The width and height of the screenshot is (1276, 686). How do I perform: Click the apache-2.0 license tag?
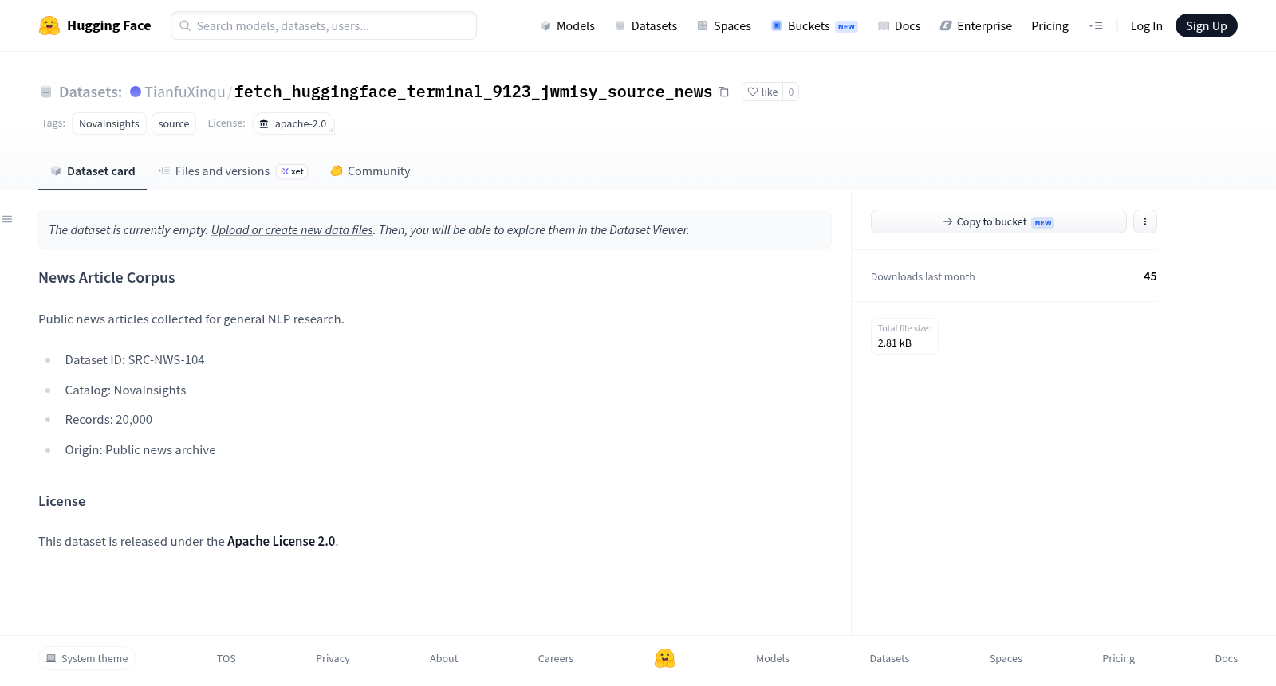pyautogui.click(x=293, y=123)
